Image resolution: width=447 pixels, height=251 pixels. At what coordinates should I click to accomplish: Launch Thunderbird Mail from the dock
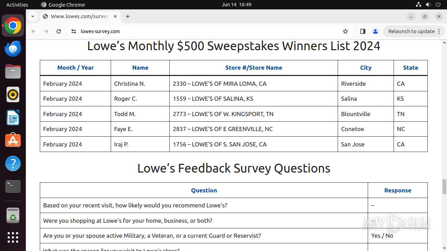[13, 49]
